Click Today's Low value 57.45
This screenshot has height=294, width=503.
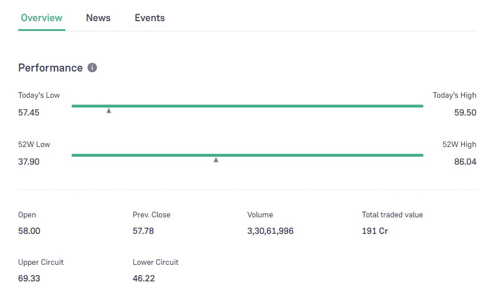pyautogui.click(x=29, y=113)
